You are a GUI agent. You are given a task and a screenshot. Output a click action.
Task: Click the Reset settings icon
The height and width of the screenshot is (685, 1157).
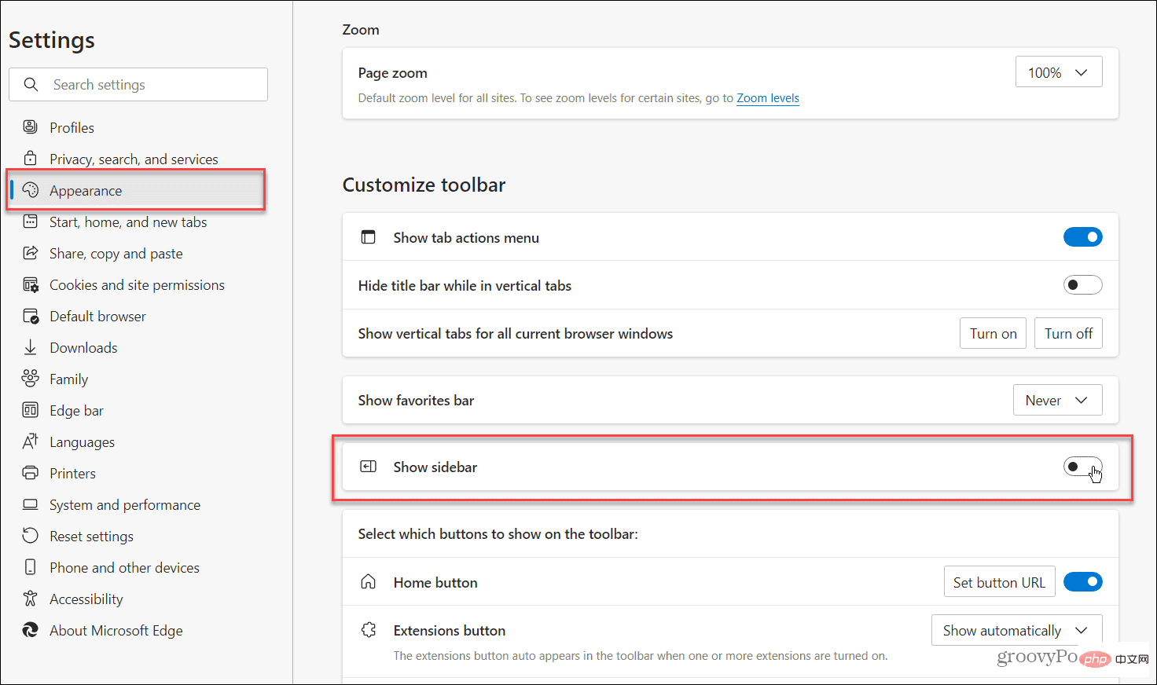click(x=30, y=535)
